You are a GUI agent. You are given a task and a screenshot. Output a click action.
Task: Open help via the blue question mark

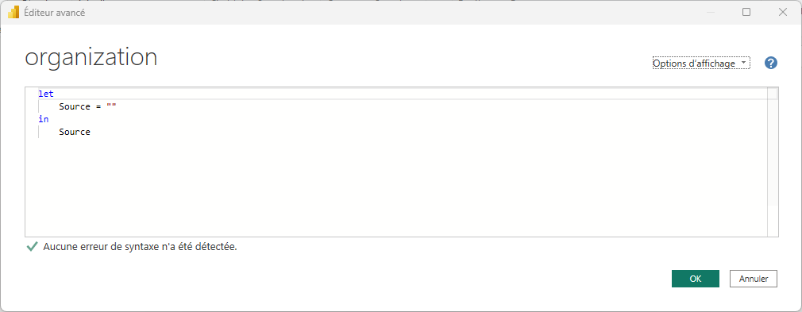771,63
